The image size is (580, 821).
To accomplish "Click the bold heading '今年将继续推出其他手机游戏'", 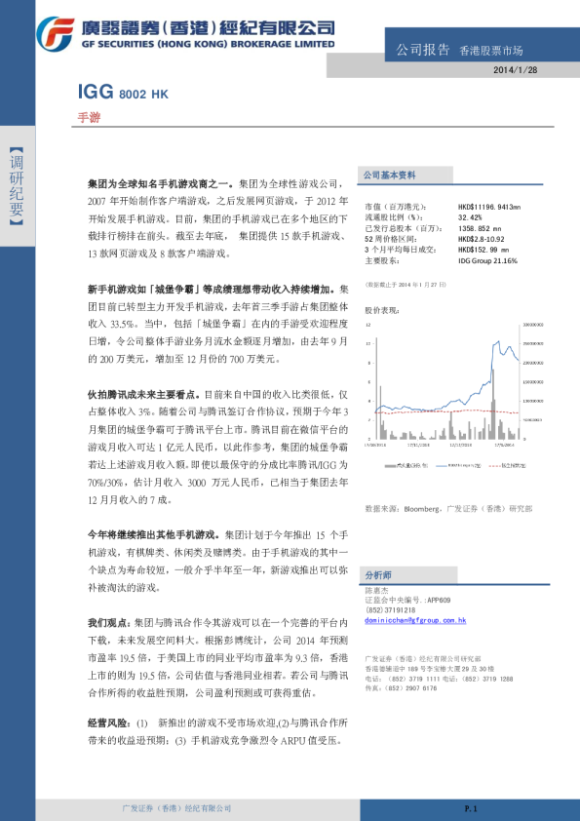I will click(x=153, y=535).
